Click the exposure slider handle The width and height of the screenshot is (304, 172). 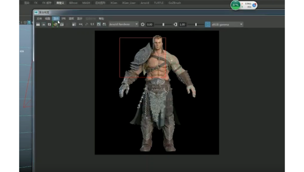point(163,24)
